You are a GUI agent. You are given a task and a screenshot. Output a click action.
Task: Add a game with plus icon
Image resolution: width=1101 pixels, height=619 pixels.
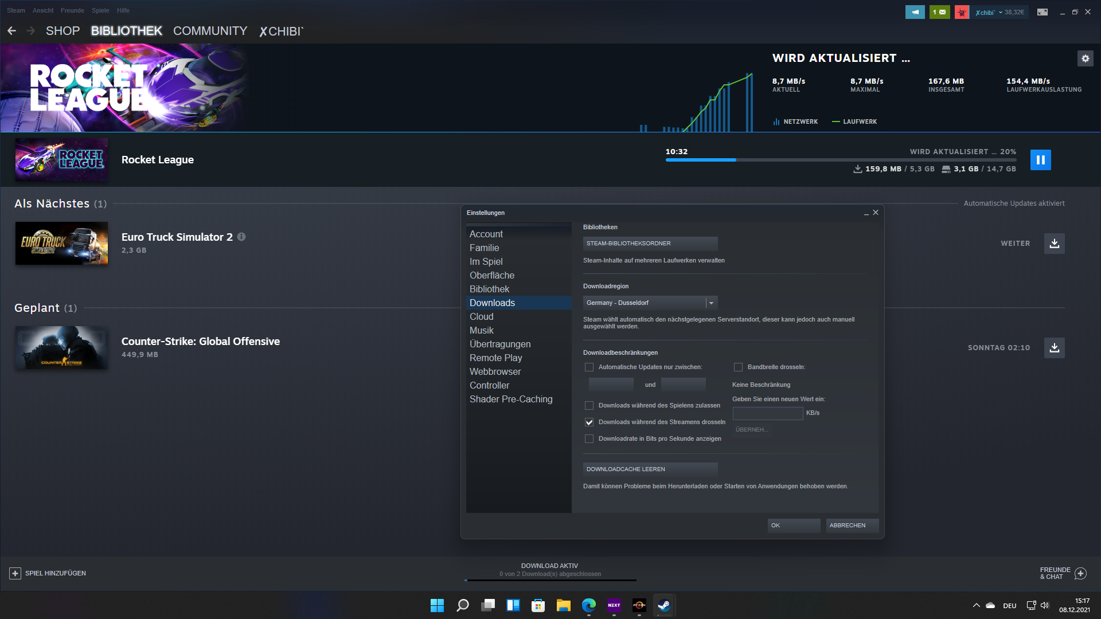[x=15, y=573]
